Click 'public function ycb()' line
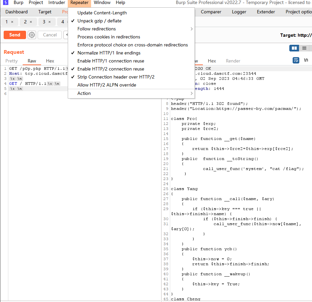The height and width of the screenshot is (302, 312). coord(209,249)
